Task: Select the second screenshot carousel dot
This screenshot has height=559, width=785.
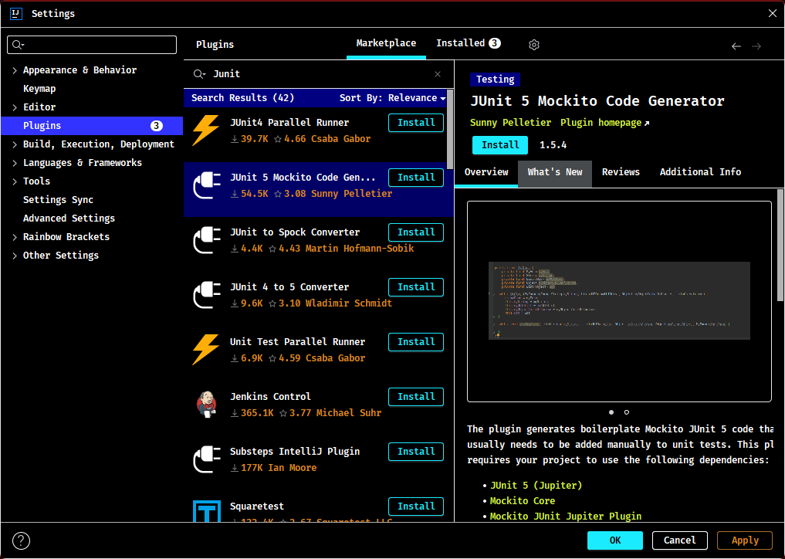Action: tap(626, 412)
